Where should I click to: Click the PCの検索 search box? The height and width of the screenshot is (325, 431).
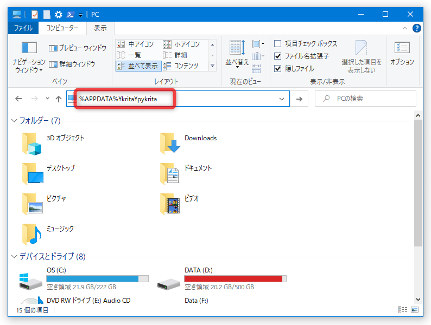(x=365, y=99)
